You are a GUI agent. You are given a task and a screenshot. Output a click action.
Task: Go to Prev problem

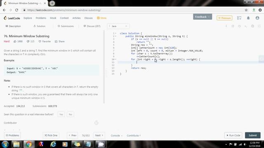click(73, 135)
